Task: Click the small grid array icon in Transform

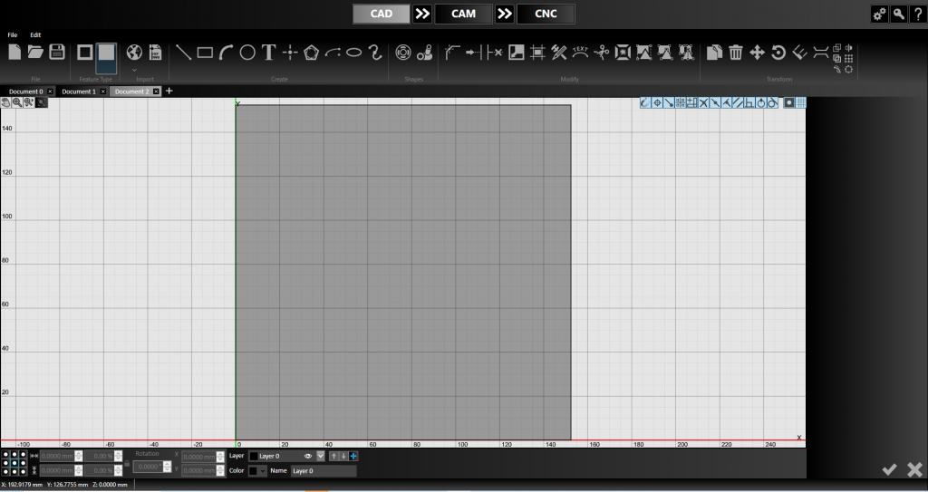Action: tap(848, 59)
